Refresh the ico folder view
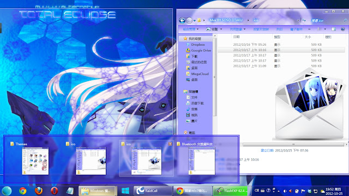The width and height of the screenshot is (349, 196). (304, 21)
